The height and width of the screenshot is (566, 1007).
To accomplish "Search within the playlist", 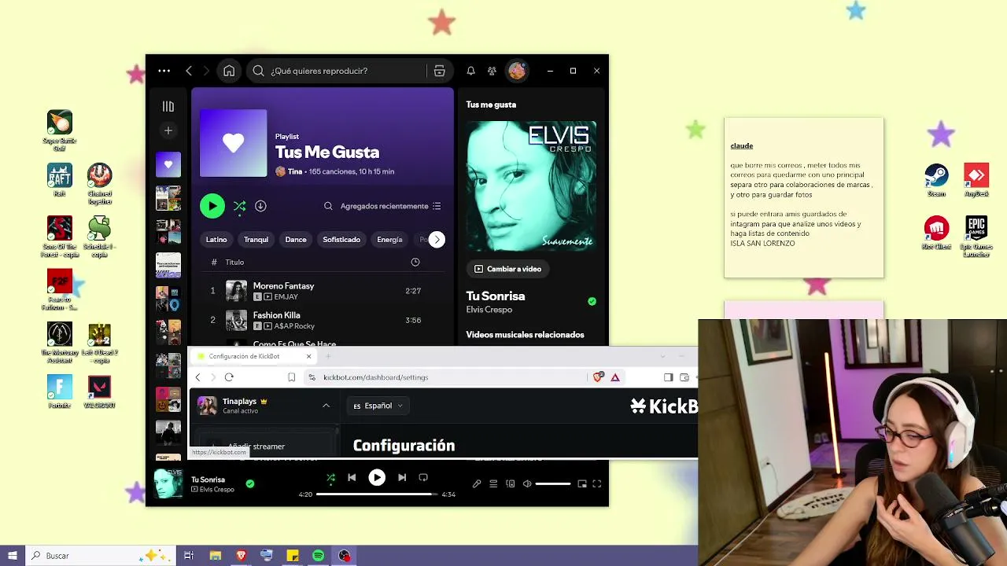I will (328, 206).
